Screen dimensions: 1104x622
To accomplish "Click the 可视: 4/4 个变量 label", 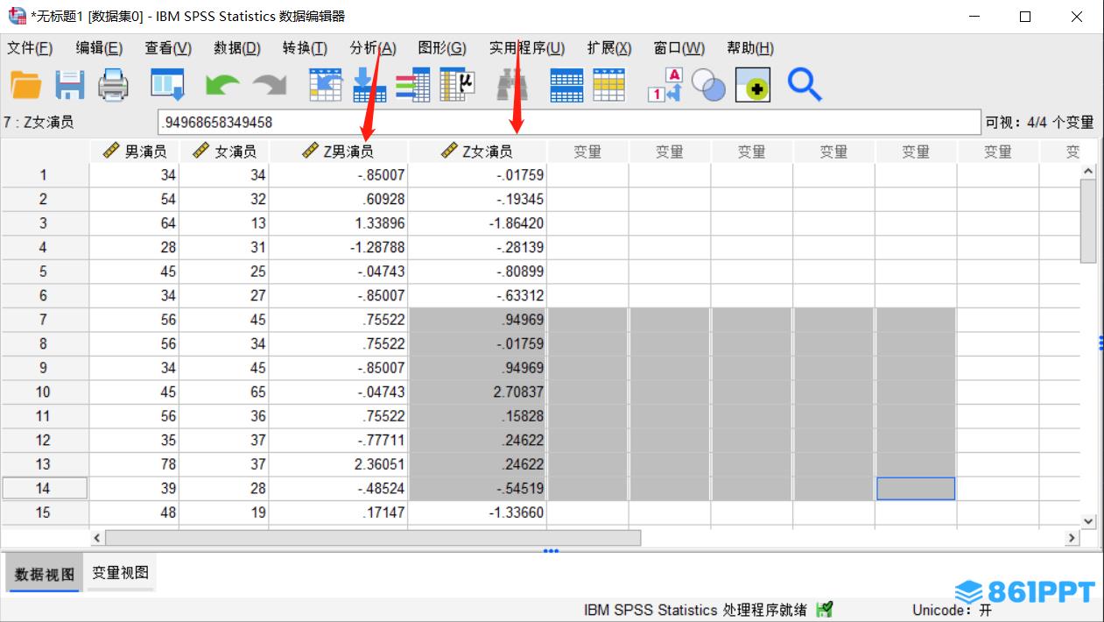I will pos(1040,123).
